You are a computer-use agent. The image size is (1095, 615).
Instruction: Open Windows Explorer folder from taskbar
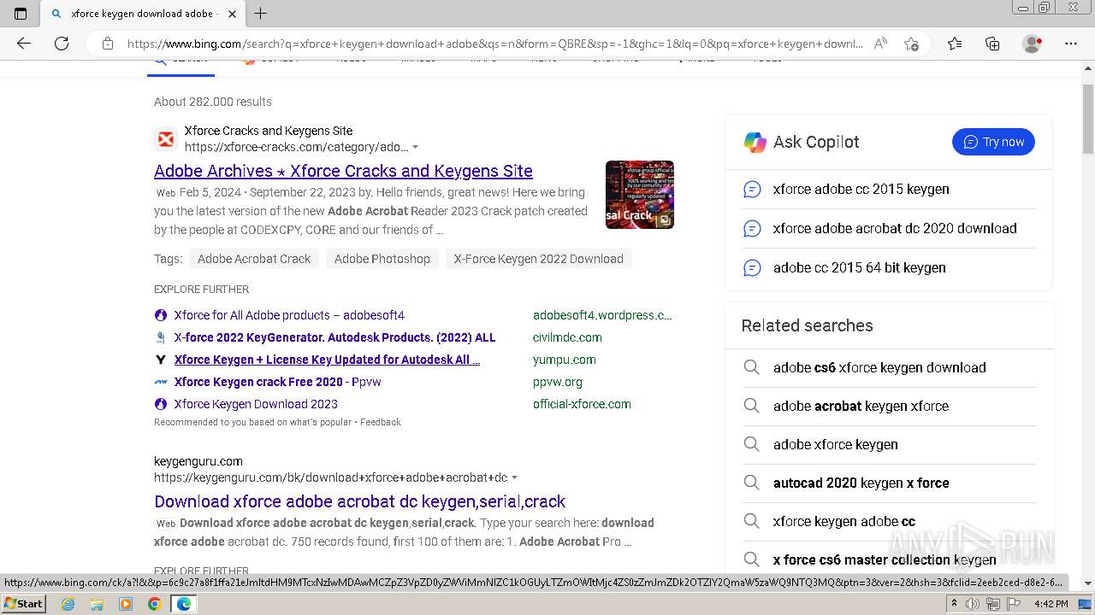(x=97, y=604)
